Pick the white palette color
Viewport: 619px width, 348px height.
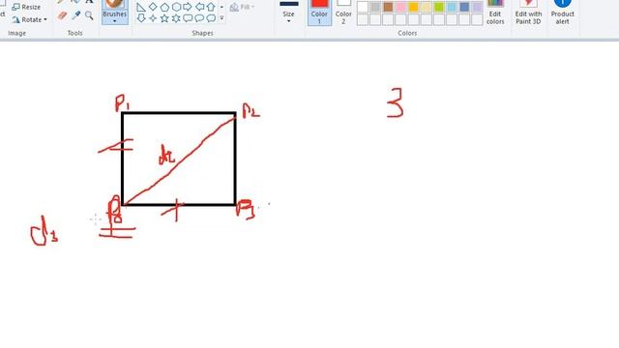[363, 7]
